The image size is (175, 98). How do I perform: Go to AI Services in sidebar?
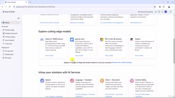8,44
